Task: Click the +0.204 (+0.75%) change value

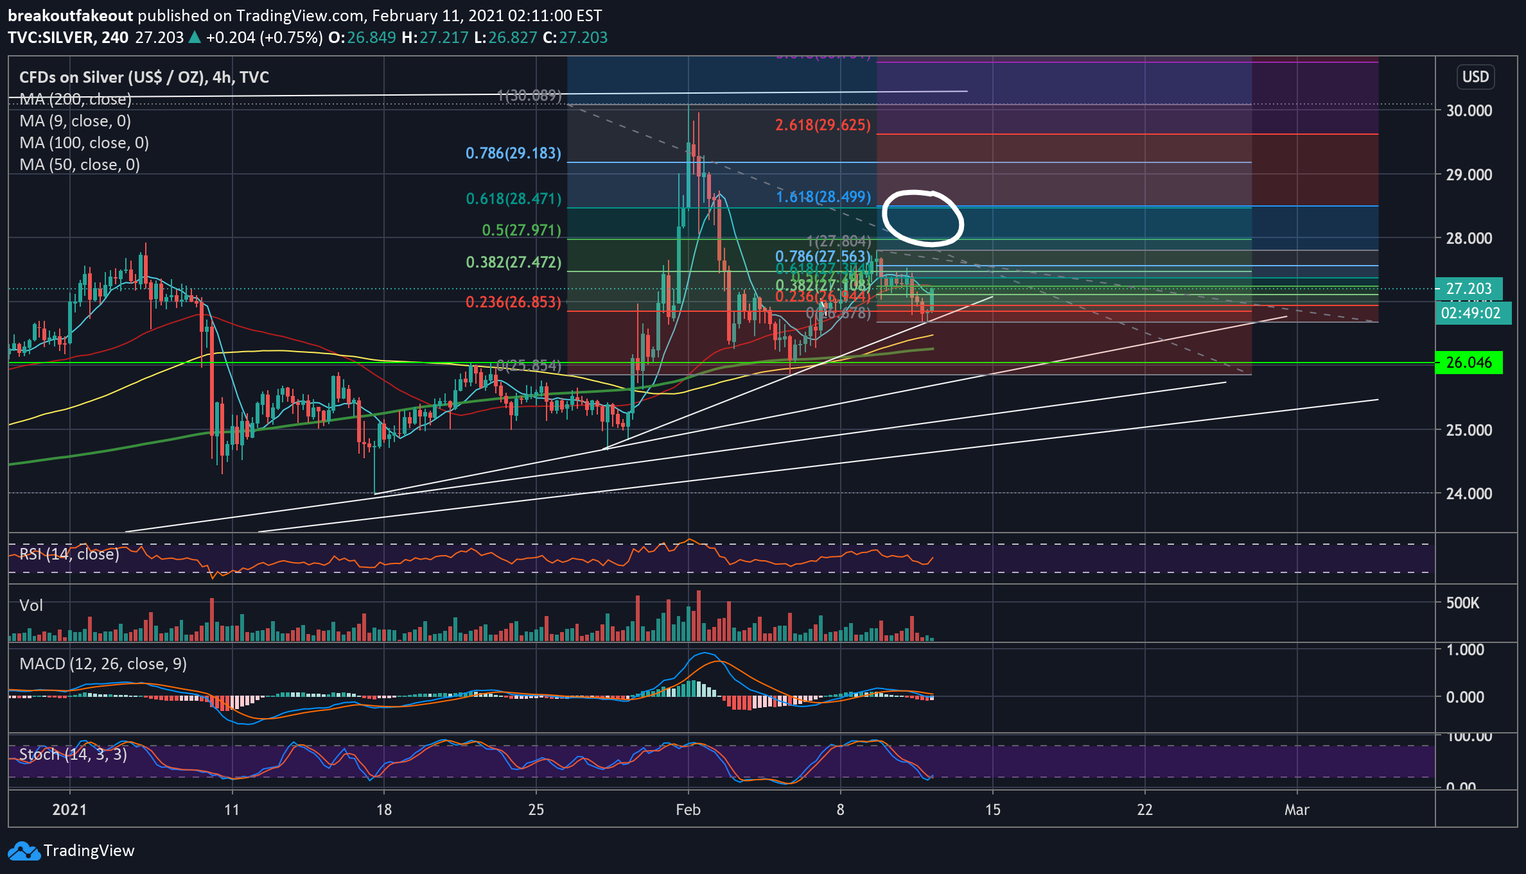Action: pos(264,37)
